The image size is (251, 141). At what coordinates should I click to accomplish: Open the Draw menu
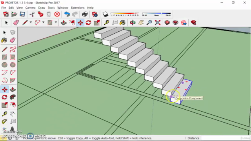42,8
